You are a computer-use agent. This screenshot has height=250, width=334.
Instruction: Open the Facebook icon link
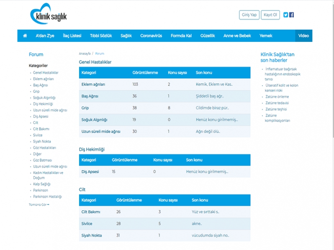coord(291,15)
